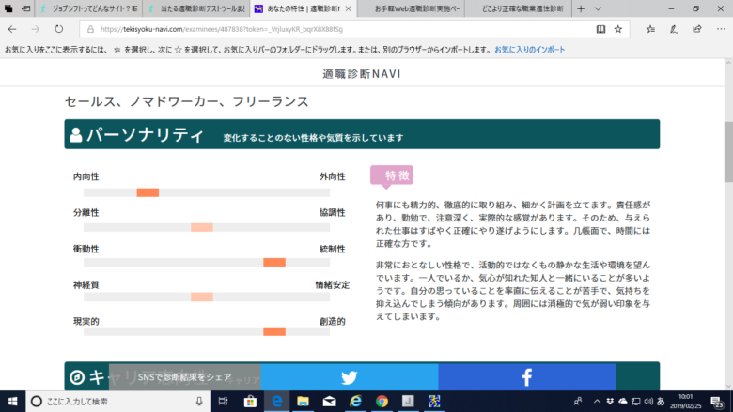733x412 pixels.
Task: Add page to favorites star icon
Action: [618, 29]
